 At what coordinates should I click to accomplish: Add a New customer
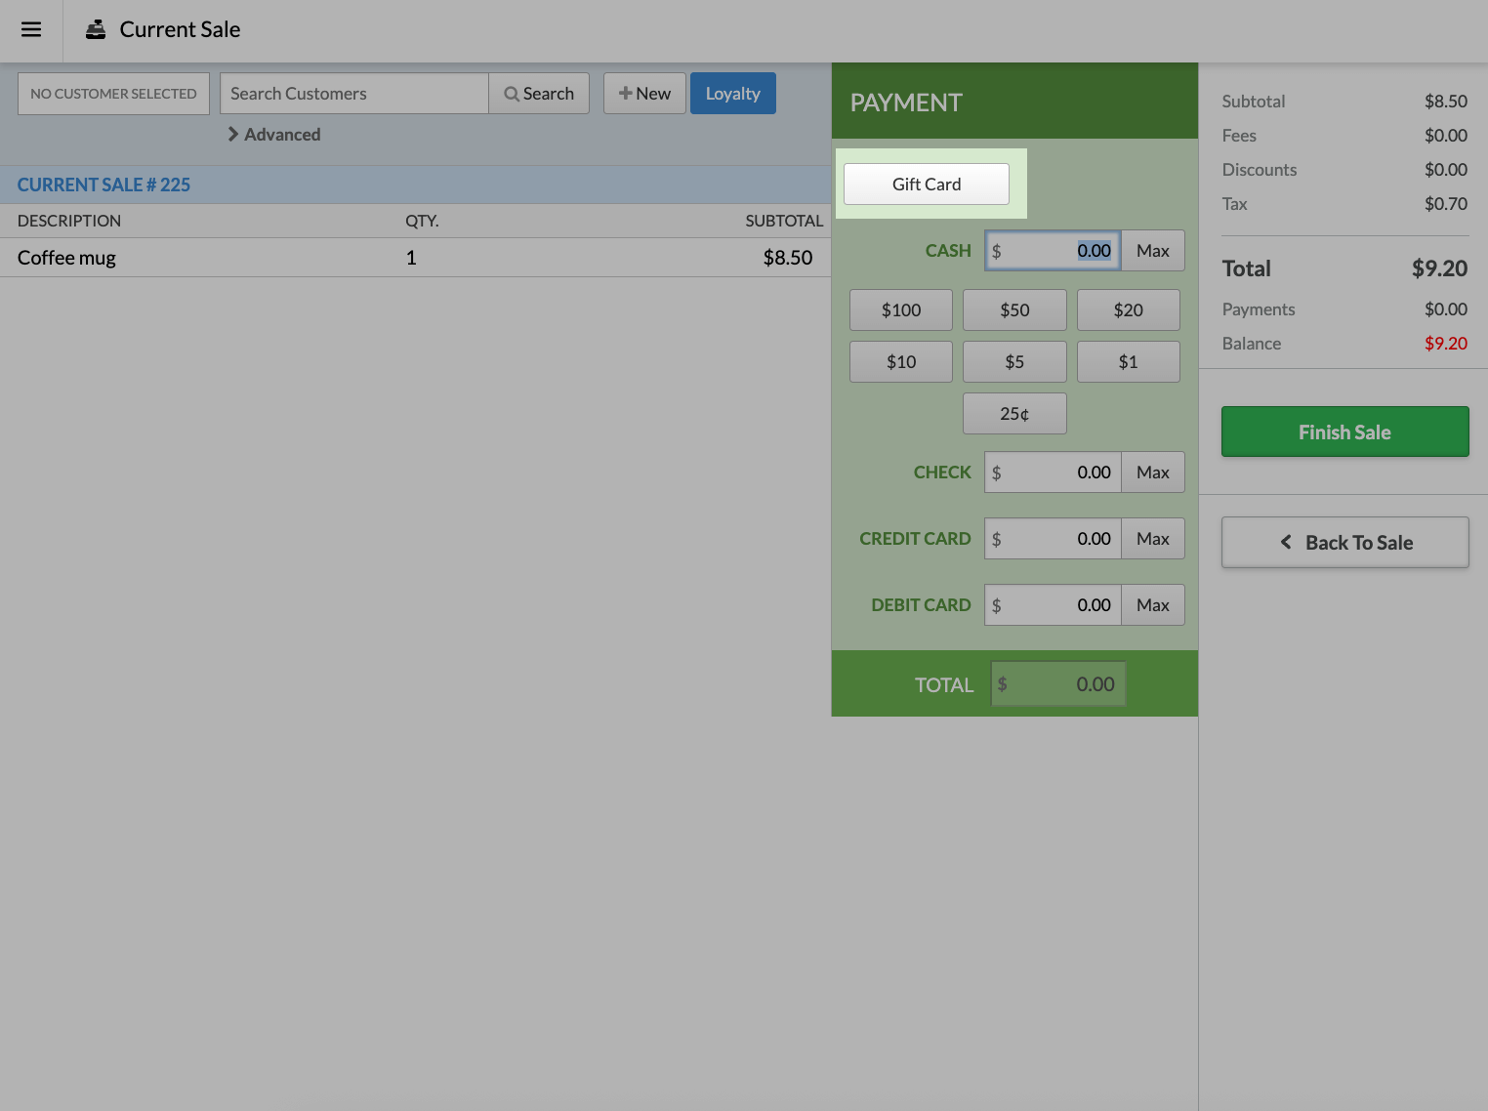click(644, 94)
